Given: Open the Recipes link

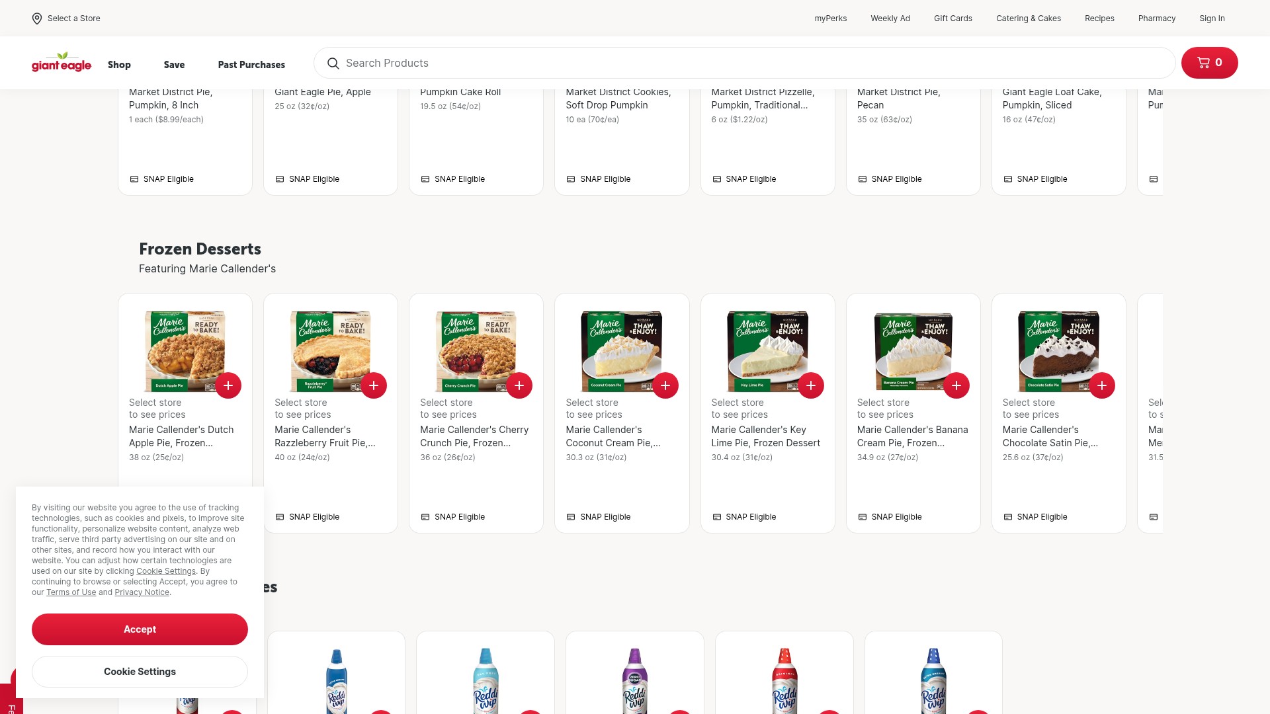Looking at the screenshot, I should click(1099, 19).
